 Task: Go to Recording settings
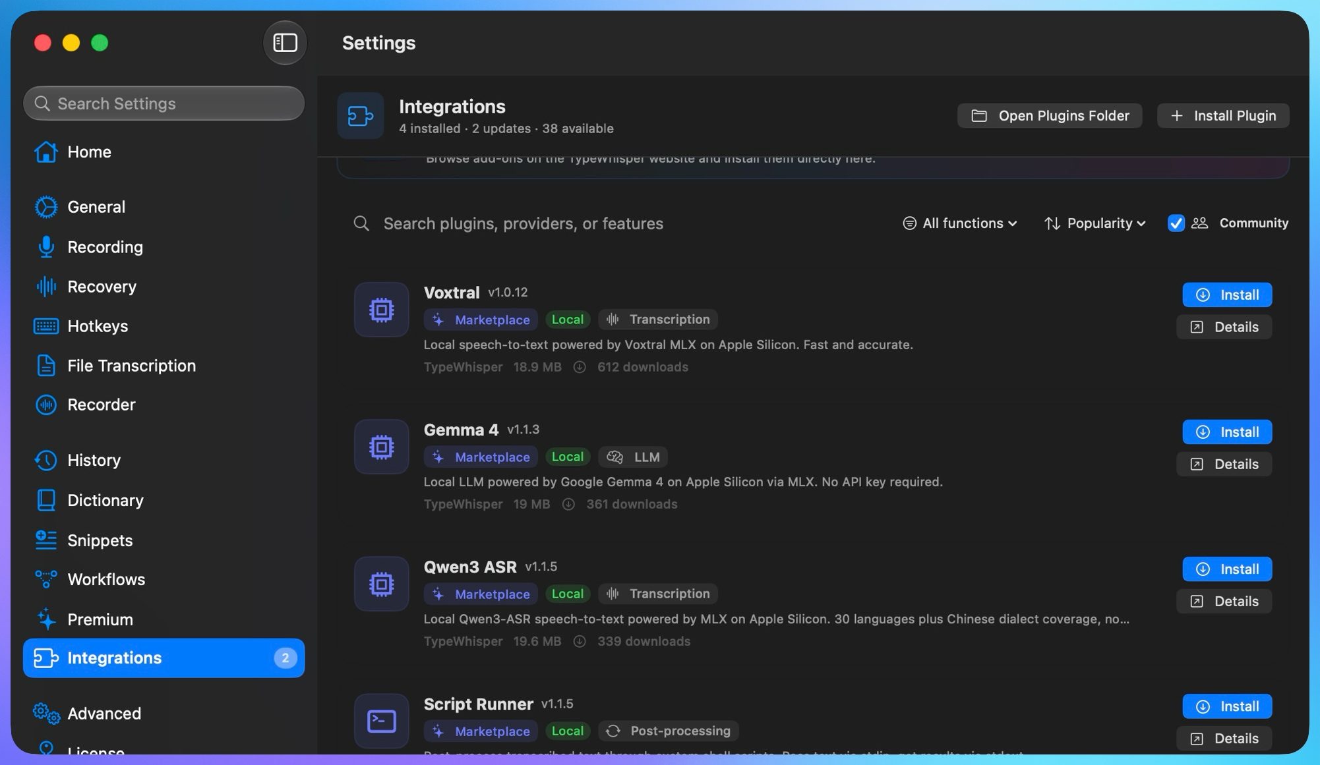tap(164, 247)
